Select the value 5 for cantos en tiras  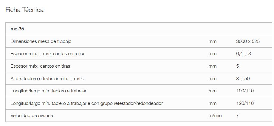[237, 66]
